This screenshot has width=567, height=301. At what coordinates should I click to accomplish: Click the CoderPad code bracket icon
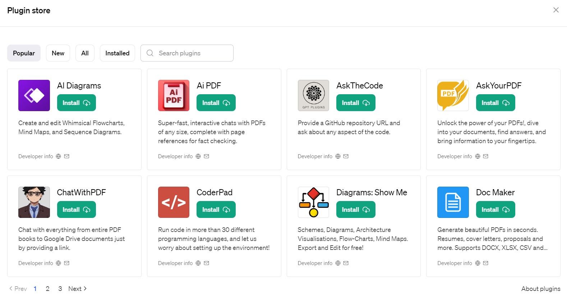coord(174,202)
